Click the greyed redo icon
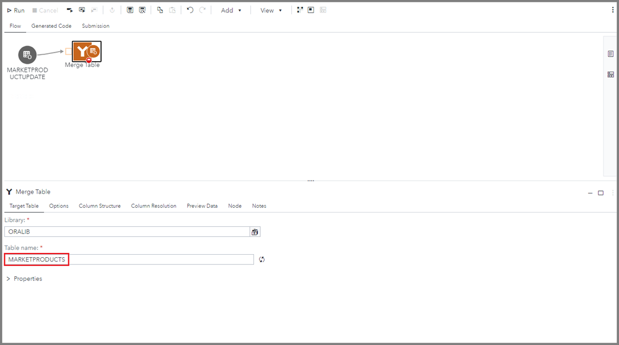Viewport: 619px width, 345px height. coord(202,10)
